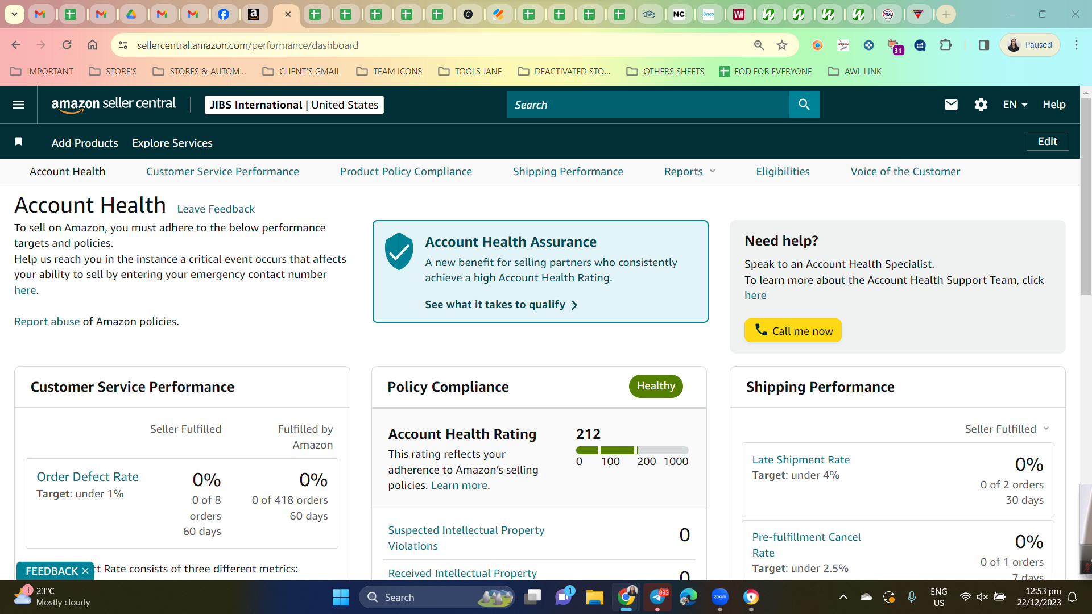
Task: Click the Edit button
Action: (1047, 141)
